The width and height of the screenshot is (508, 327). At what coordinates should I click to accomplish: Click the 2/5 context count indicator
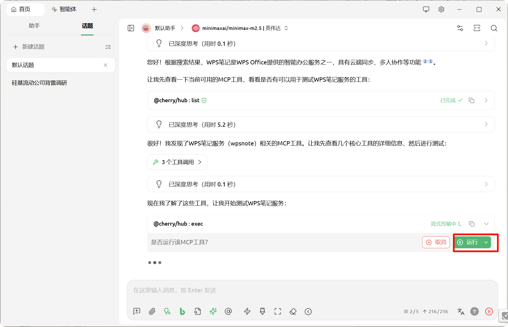coord(411,311)
